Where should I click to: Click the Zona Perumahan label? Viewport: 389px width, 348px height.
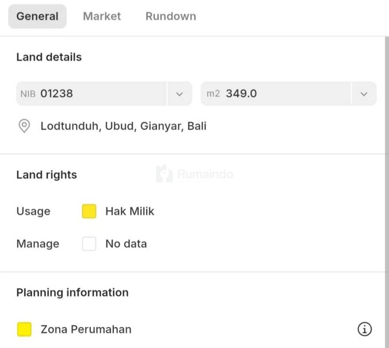tap(86, 329)
